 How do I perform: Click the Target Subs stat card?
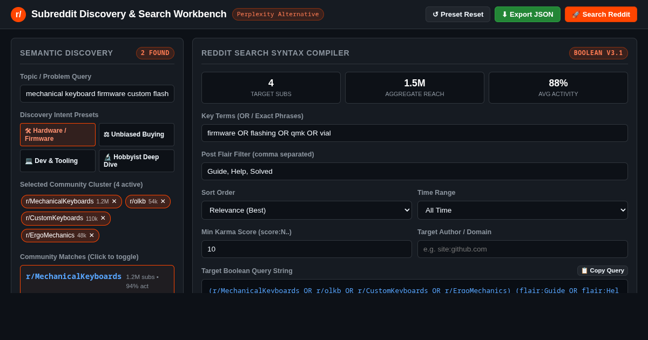(x=271, y=87)
